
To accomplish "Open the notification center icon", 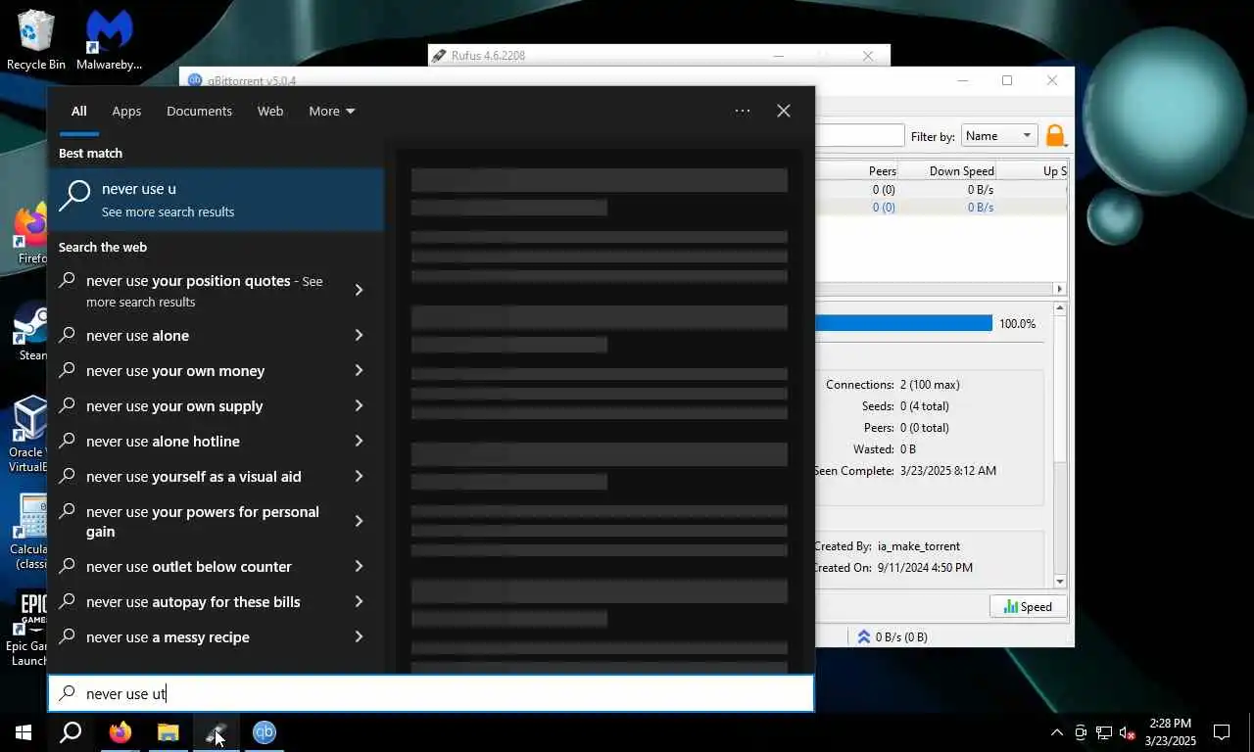I will coord(1222,731).
